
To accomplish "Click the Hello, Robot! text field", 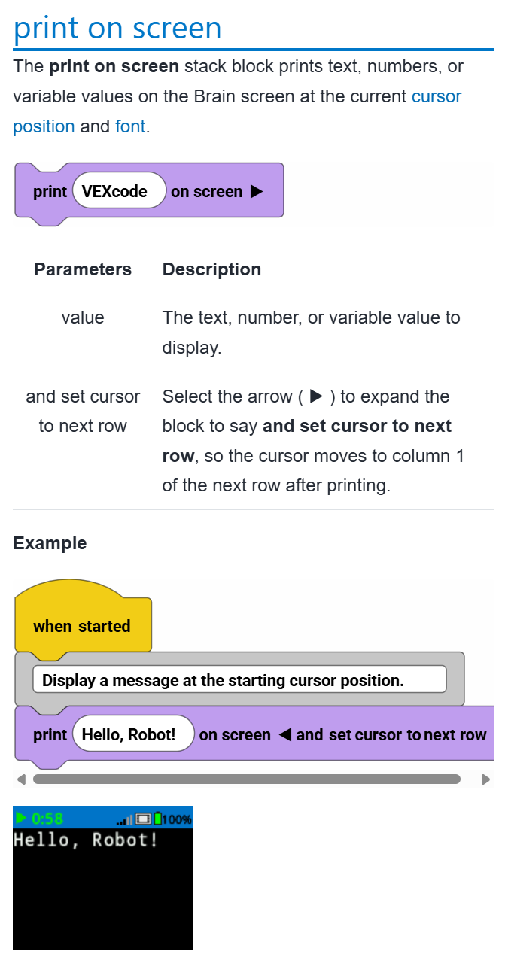I will (x=134, y=734).
